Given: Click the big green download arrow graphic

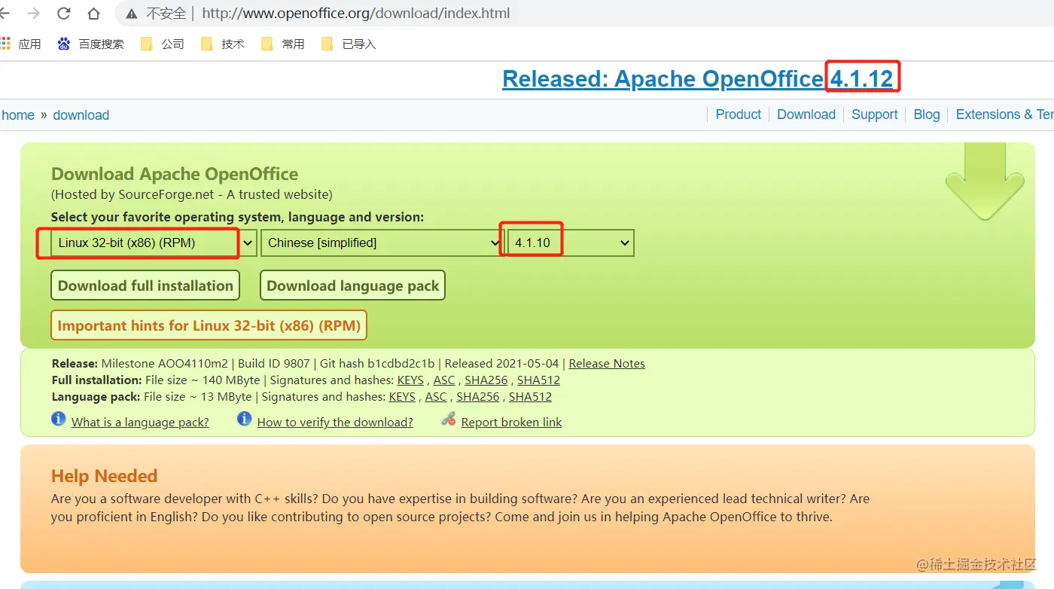Looking at the screenshot, I should (x=985, y=181).
